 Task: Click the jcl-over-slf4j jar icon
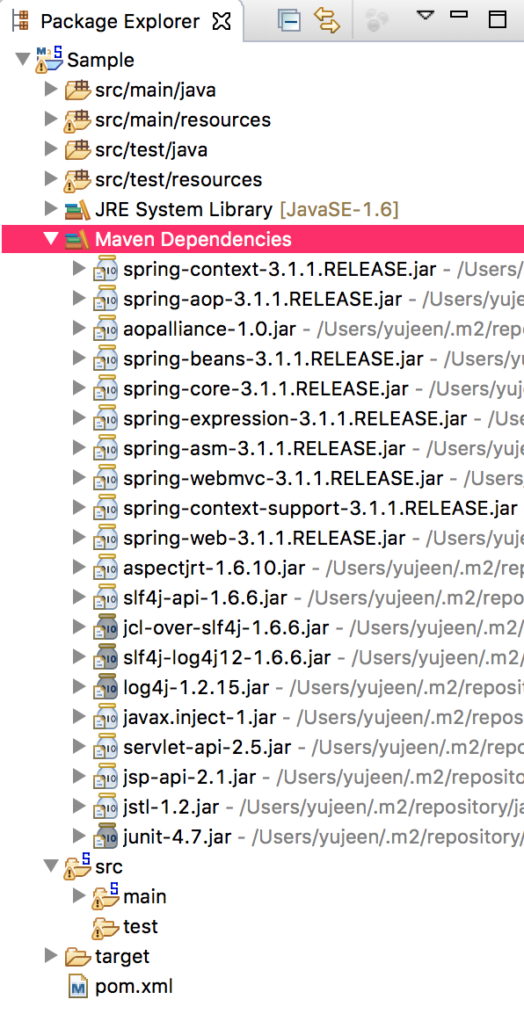(105, 627)
